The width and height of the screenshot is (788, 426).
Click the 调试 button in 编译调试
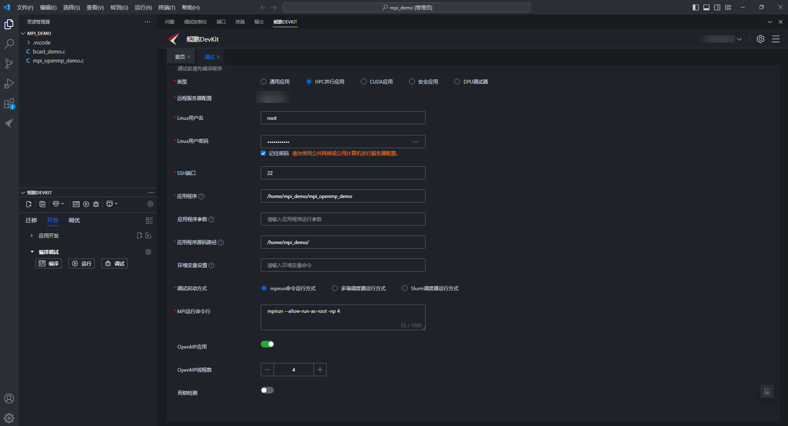[115, 263]
